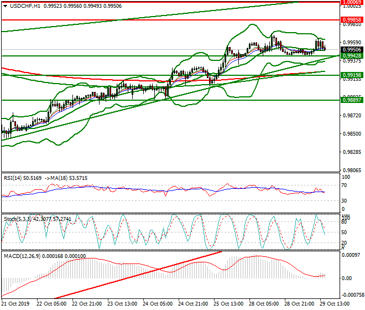Click the Stochastic 50 level label
Screen dimensions: 365x310
(x=345, y=232)
